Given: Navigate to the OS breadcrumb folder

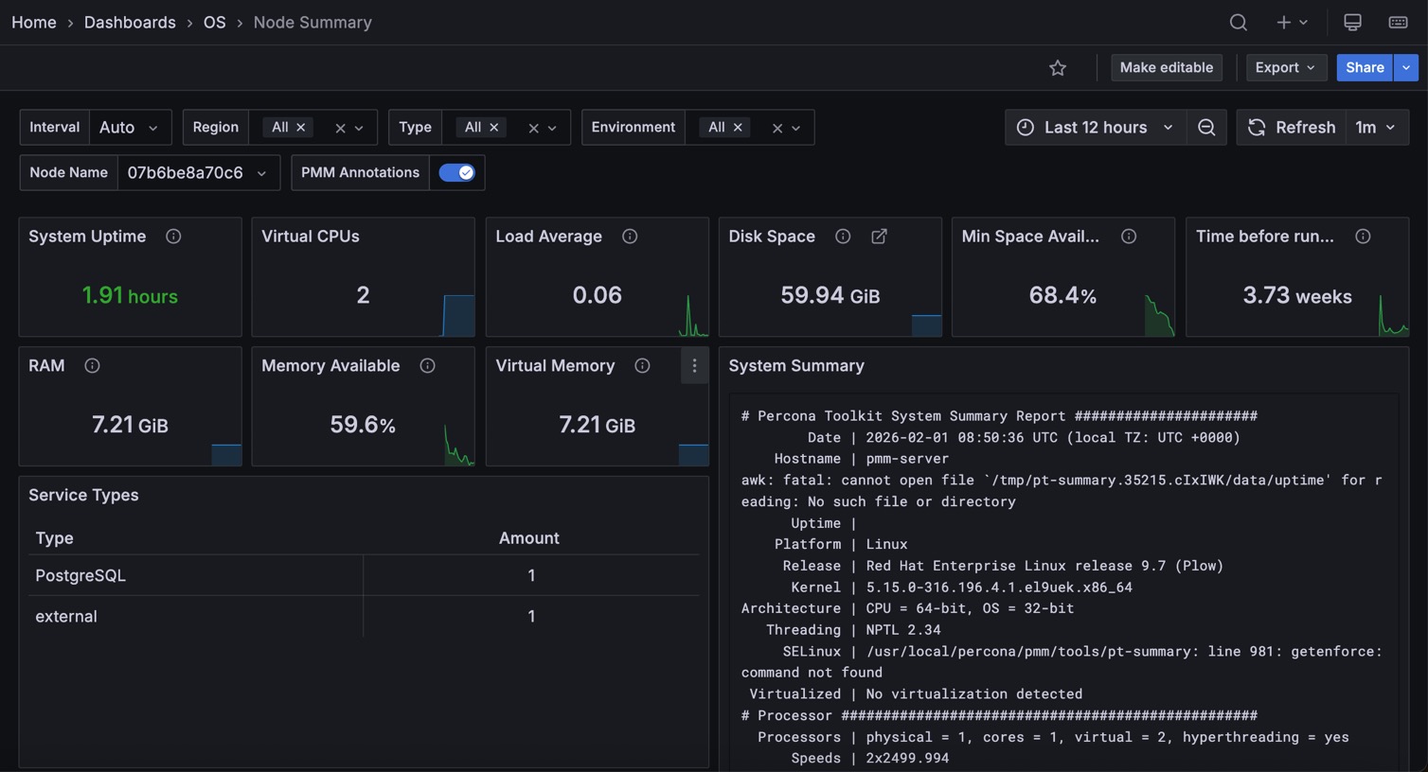Looking at the screenshot, I should pyautogui.click(x=214, y=22).
